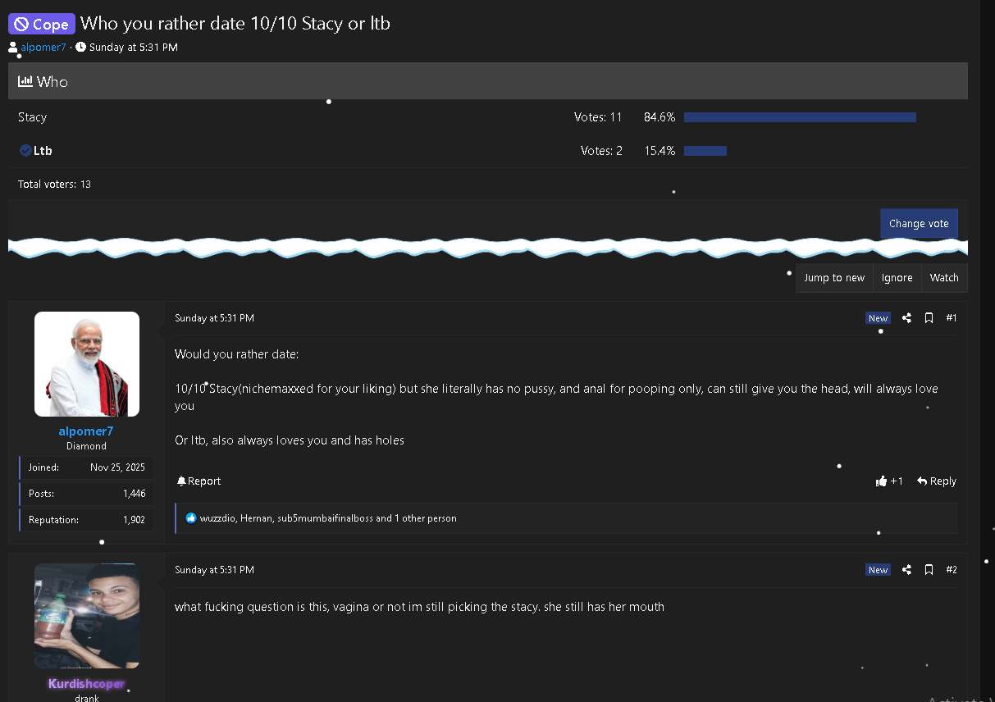
Task: Click the thumbs-up +1 like icon
Action: tap(882, 481)
